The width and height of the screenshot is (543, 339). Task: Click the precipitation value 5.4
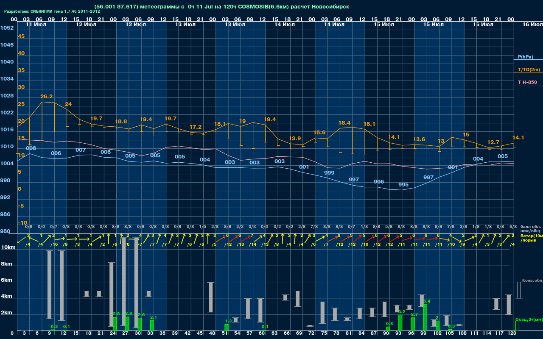coord(427,301)
